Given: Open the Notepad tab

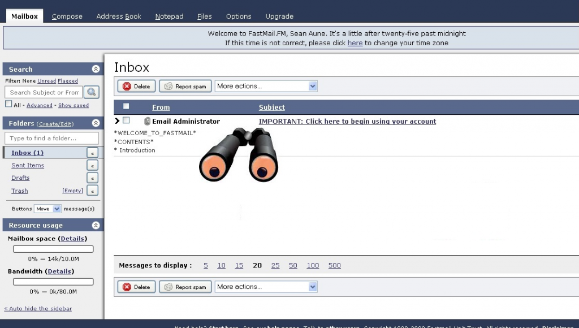Looking at the screenshot, I should (x=169, y=16).
